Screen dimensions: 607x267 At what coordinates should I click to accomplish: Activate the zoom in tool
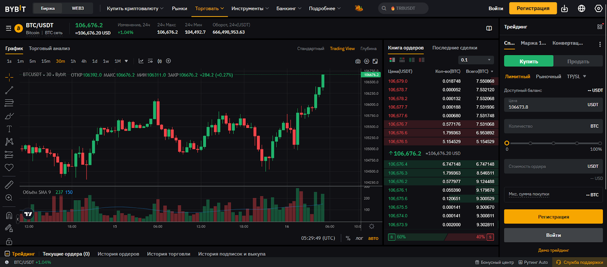(9, 197)
